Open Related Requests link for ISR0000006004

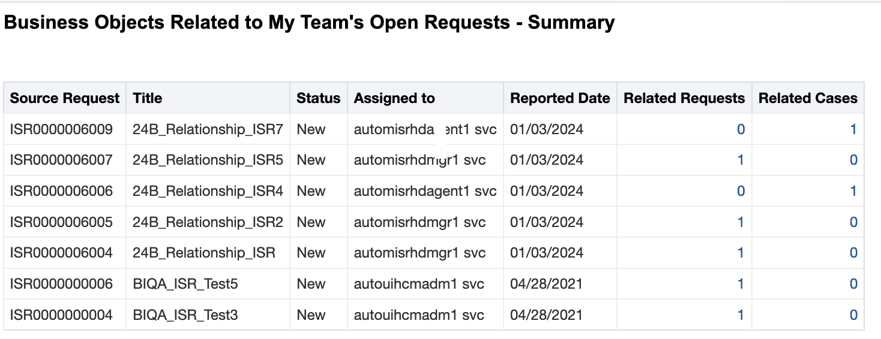click(x=741, y=253)
